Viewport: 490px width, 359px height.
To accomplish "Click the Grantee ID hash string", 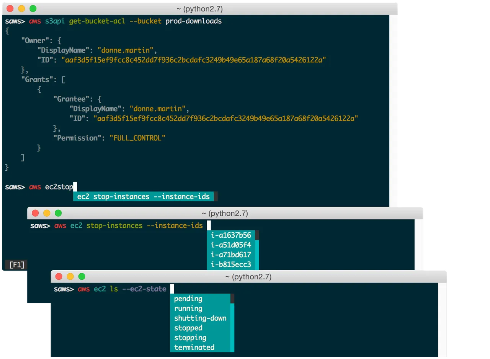I will [x=226, y=119].
